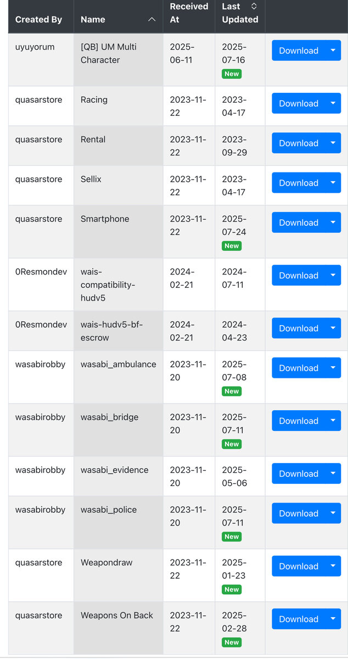Image resolution: width=348 pixels, height=659 pixels.
Task: Open dropdown caret for wasabi_police Download
Action: 333,513
